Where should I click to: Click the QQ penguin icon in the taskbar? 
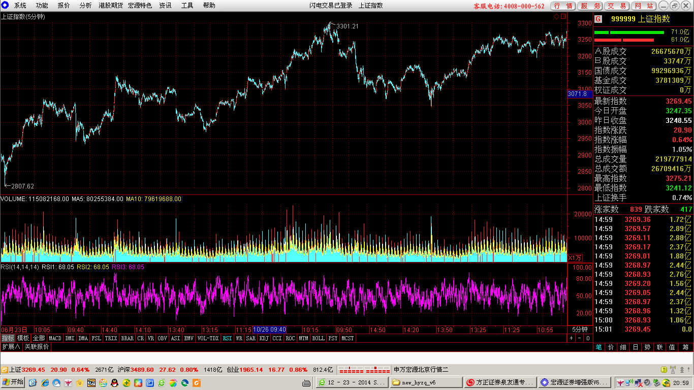(x=115, y=382)
